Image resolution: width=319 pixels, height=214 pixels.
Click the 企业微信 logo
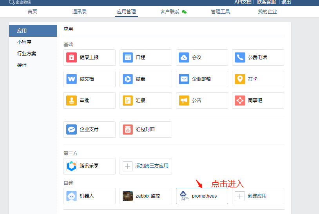pyautogui.click(x=20, y=2)
